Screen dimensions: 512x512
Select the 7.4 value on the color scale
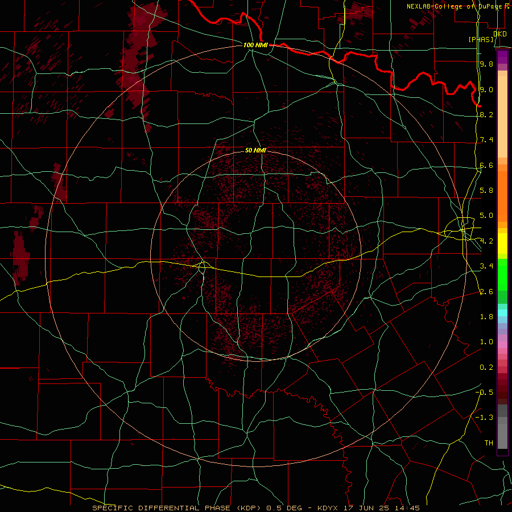pyautogui.click(x=486, y=140)
